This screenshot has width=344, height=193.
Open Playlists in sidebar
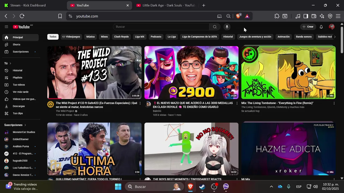20,78
